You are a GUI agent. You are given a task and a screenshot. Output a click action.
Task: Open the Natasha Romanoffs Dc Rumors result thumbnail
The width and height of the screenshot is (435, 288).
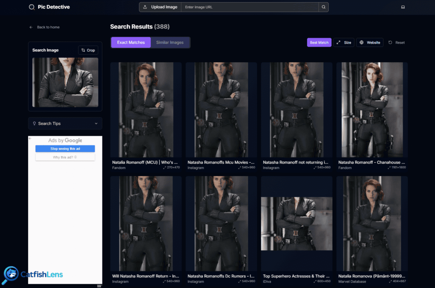point(221,224)
